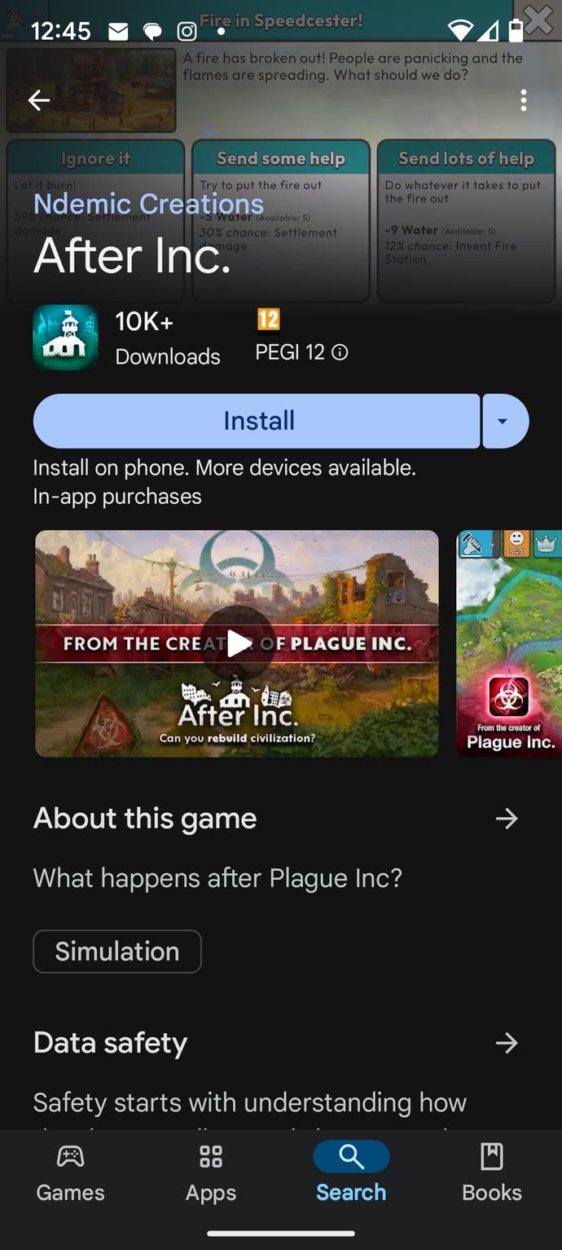Open the Books tab
This screenshot has width=562, height=1250.
492,1173
